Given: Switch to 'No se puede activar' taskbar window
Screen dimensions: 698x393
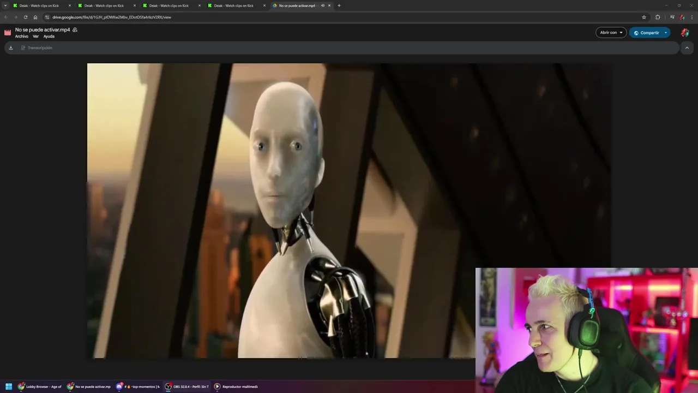Looking at the screenshot, I should click(x=89, y=386).
